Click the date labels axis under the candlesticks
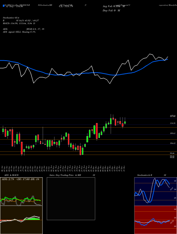Screen dimensions: 177x234 (64, 169)
